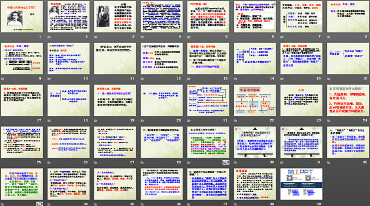The height and width of the screenshot is (206, 370).
Task: Select slide 37 thumbnail with blue underlined text
Action: coord(208,184)
